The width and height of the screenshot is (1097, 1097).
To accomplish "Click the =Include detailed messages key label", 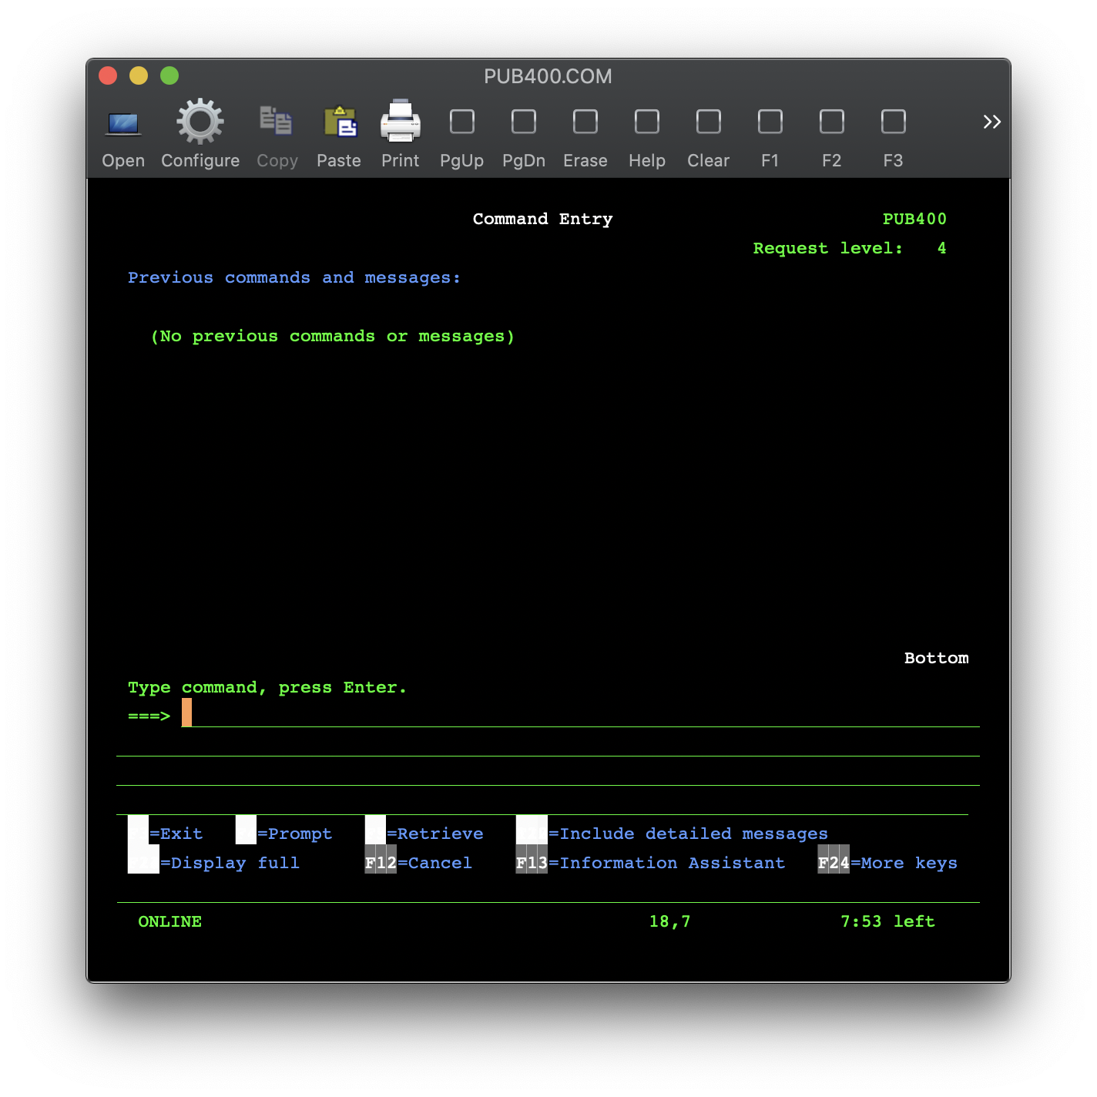I will (x=689, y=834).
